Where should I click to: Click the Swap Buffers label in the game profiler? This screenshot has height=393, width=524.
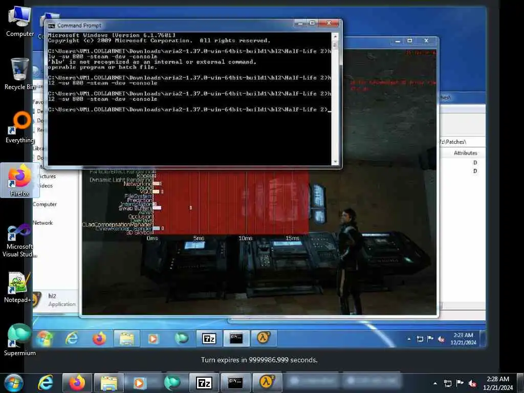point(135,208)
